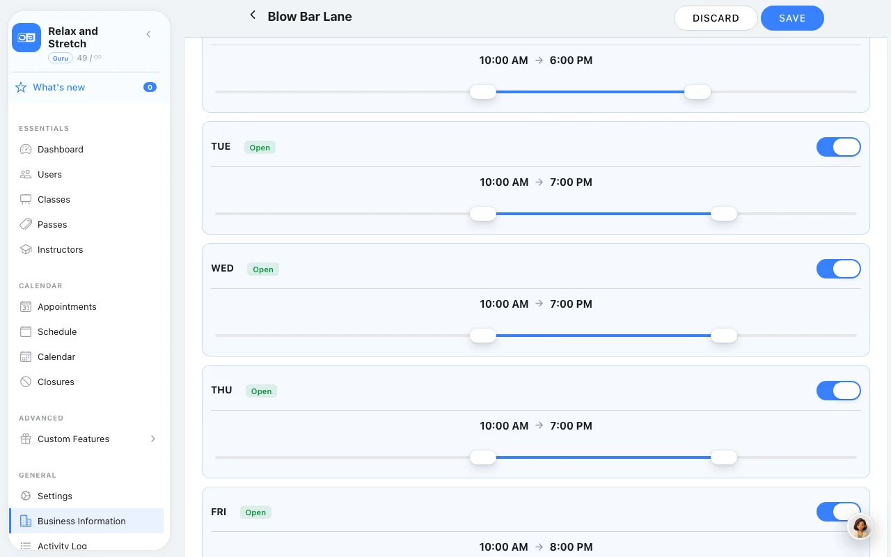
Task: Click the Relax and Stretch business name
Action: (73, 37)
